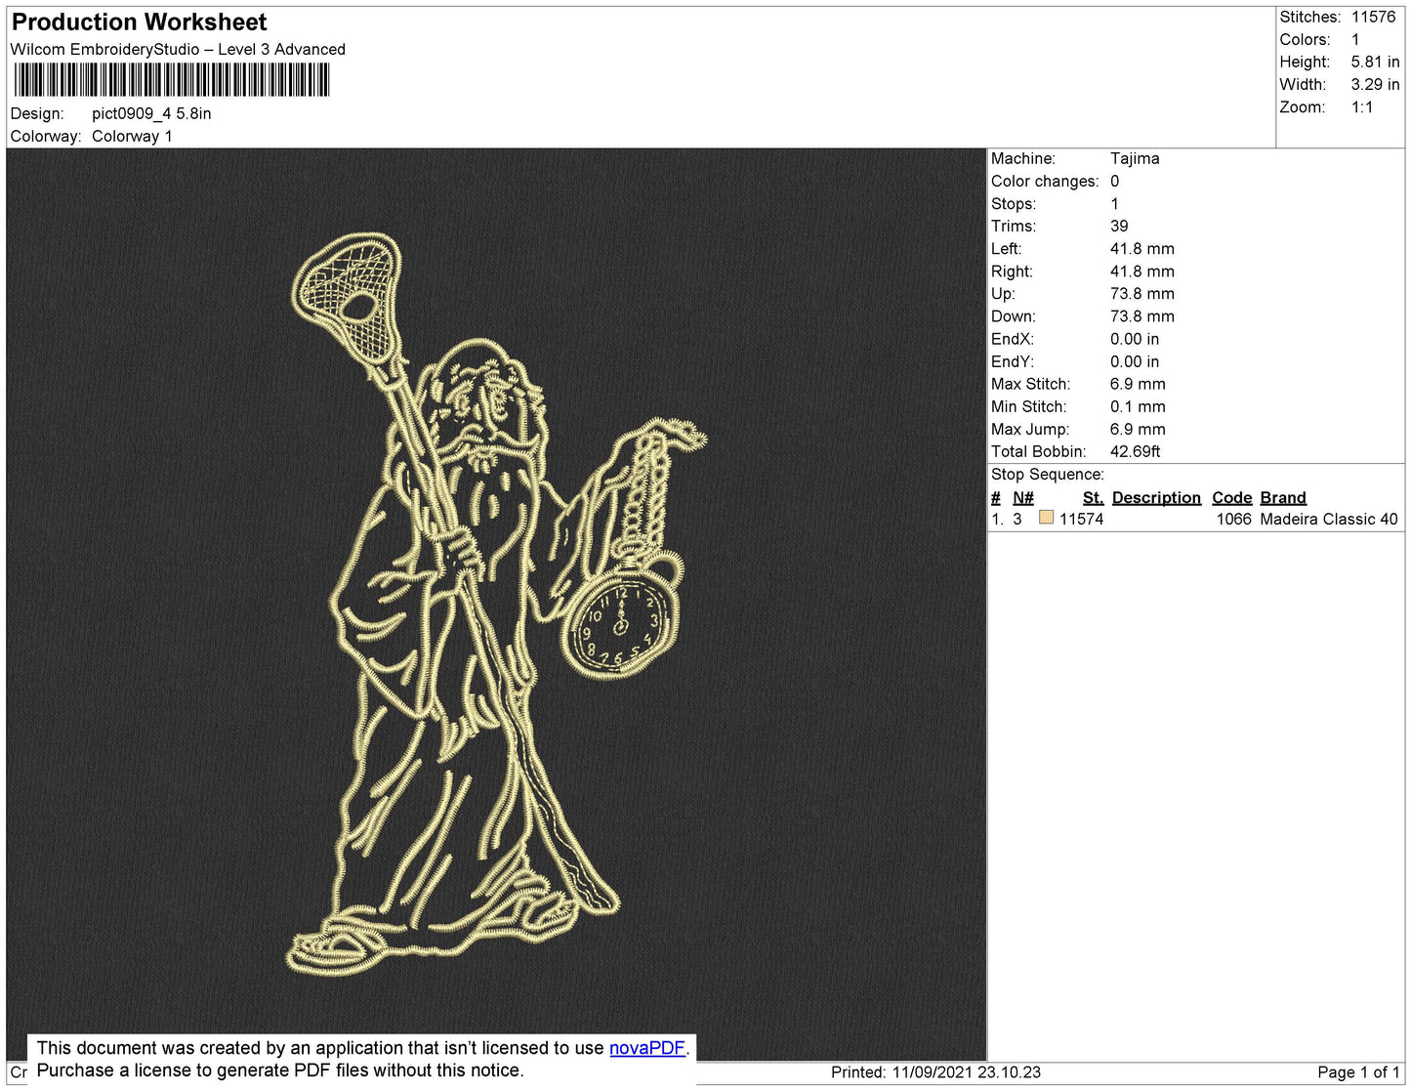Click the novaPDF hyperlink
The width and height of the screenshot is (1411, 1091).
click(647, 1048)
